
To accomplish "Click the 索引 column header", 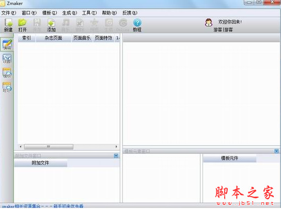I will [26, 38].
